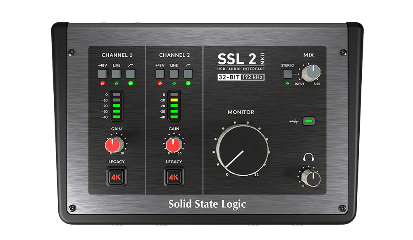The width and height of the screenshot is (413, 240).
Task: Toggle Channel 2 +48V phantom power button
Action: coord(160,74)
